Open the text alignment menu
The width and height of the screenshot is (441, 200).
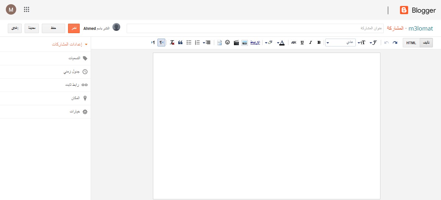coord(207,43)
